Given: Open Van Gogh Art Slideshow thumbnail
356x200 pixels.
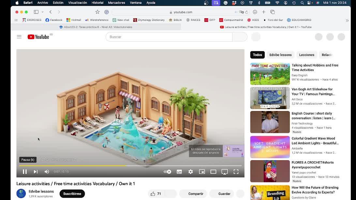Looking at the screenshot, I should click(270, 98).
